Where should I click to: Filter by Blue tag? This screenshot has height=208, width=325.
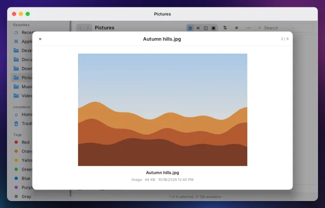(x=22, y=178)
